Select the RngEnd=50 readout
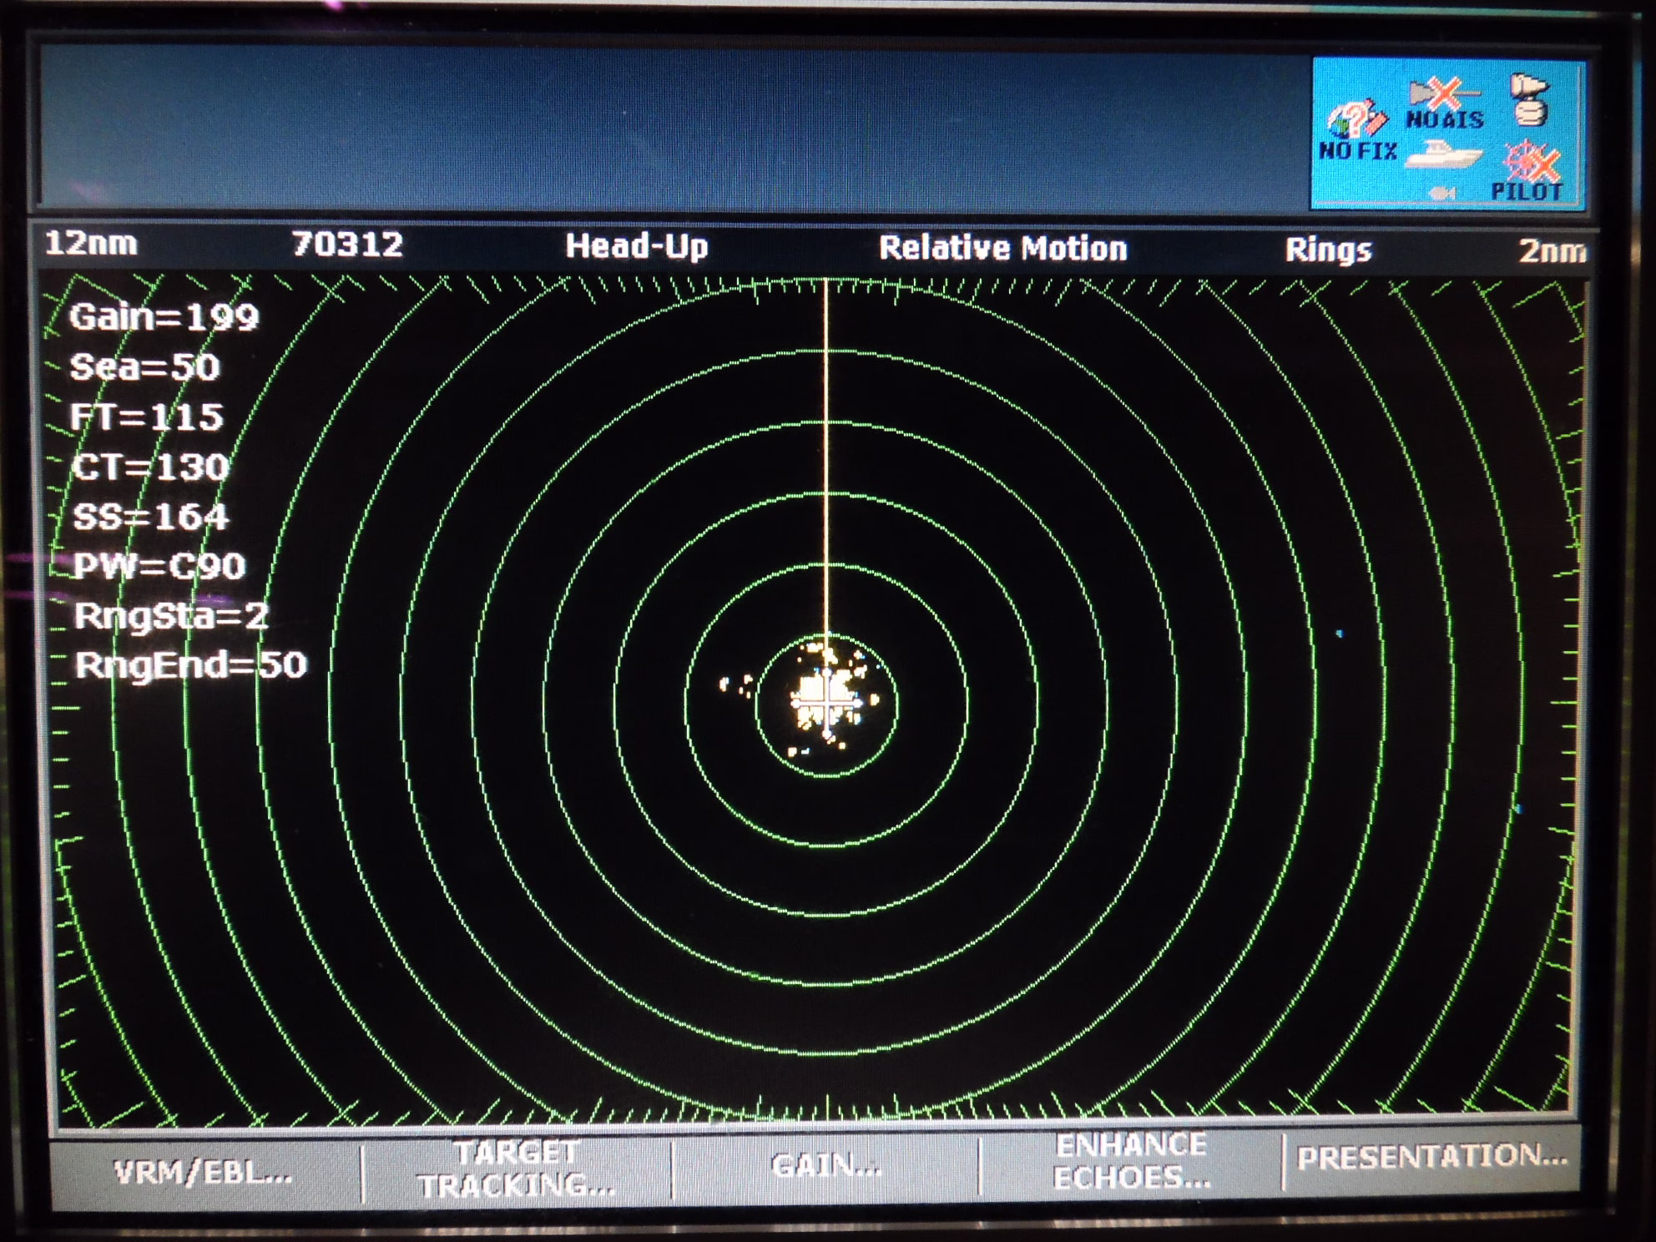The height and width of the screenshot is (1242, 1656). [191, 665]
